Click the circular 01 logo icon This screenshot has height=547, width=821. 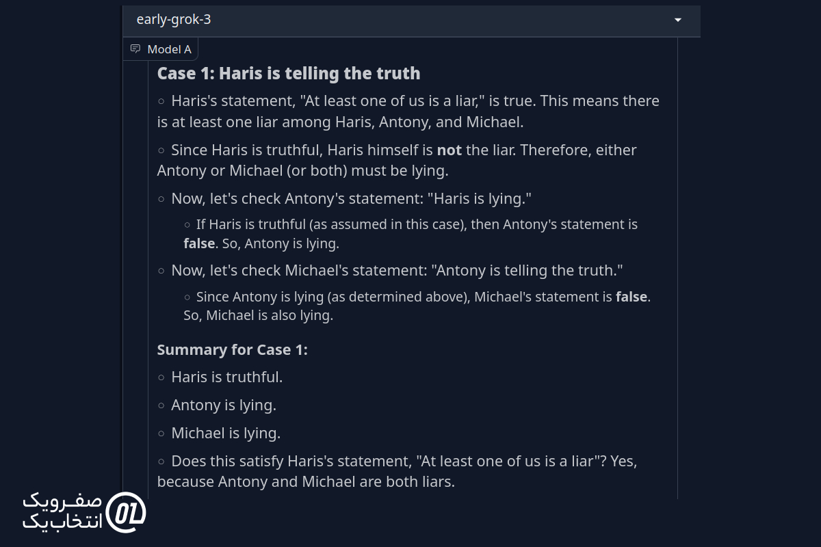(127, 513)
